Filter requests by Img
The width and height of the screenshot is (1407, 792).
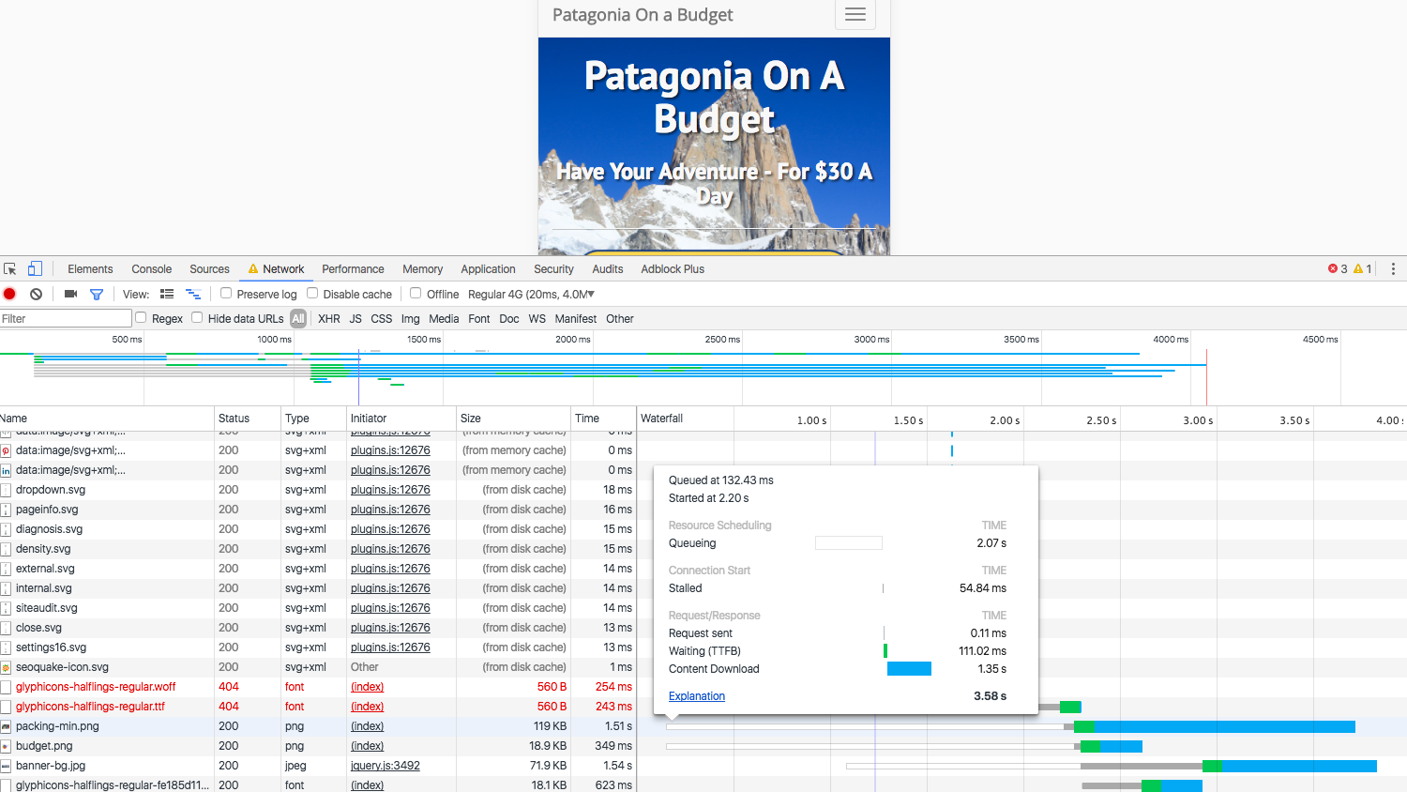point(411,318)
